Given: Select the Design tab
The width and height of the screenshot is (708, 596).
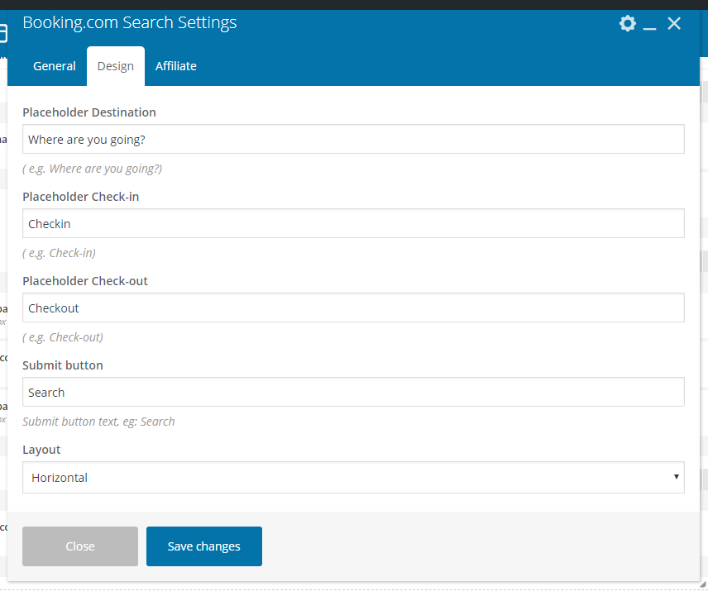Looking at the screenshot, I should [116, 66].
